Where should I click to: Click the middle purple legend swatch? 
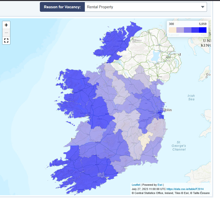(x=187, y=30)
